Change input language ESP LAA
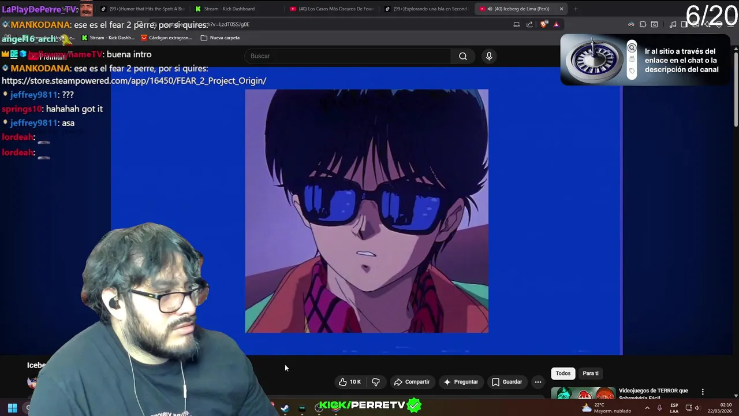739x416 pixels. pos(674,408)
